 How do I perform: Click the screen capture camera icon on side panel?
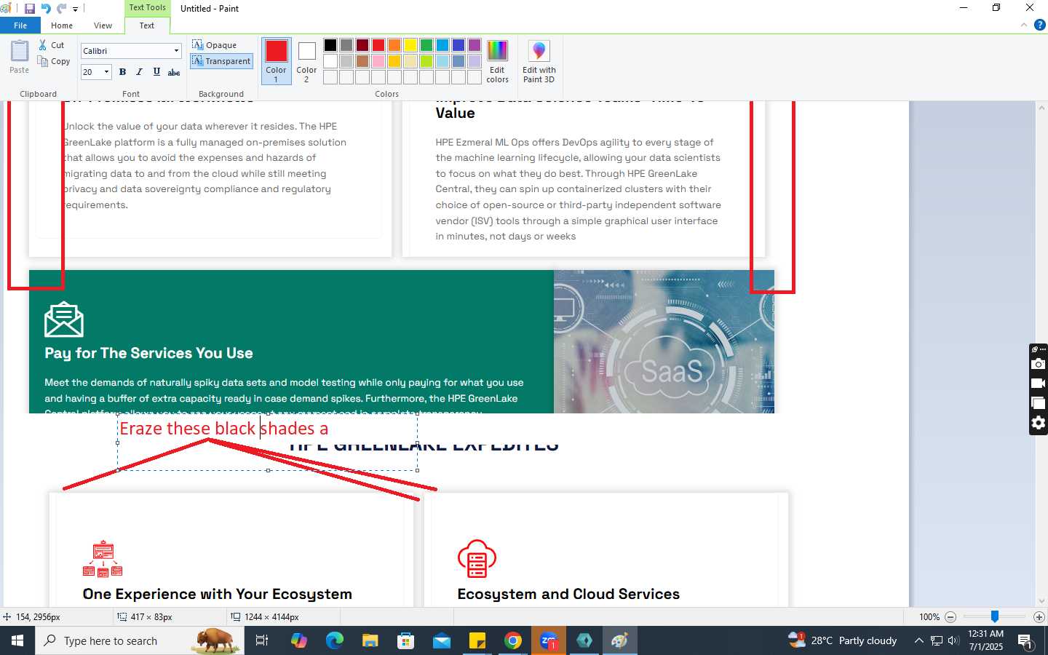click(1039, 364)
